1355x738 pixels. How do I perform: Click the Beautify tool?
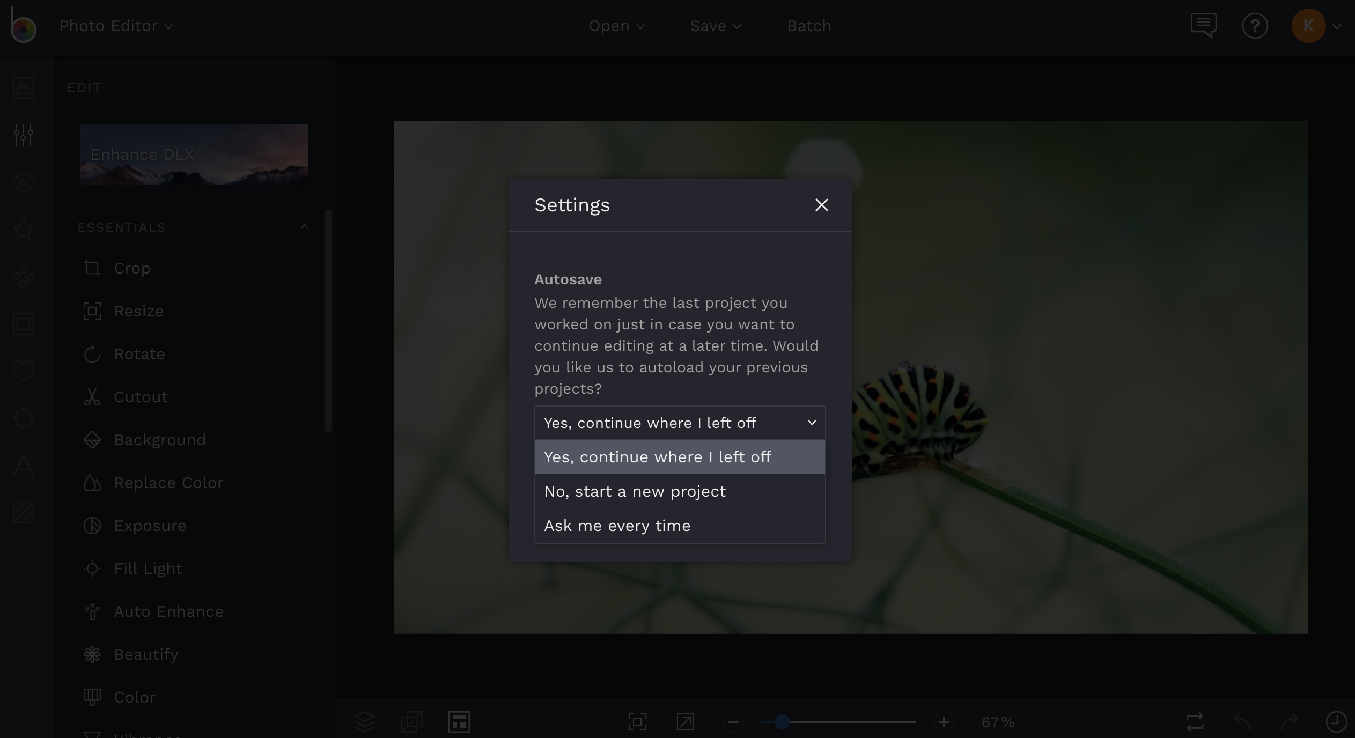[x=131, y=654]
